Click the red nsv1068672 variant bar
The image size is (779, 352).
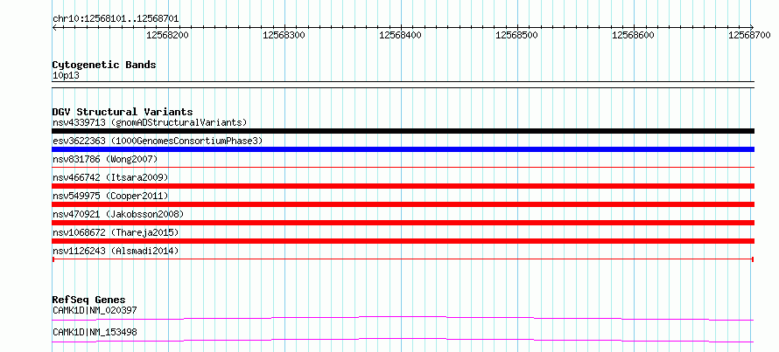[403, 241]
